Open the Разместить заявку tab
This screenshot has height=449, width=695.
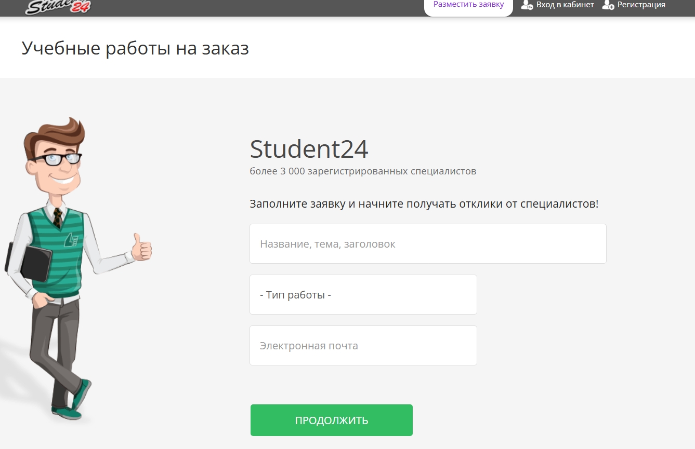click(x=468, y=5)
